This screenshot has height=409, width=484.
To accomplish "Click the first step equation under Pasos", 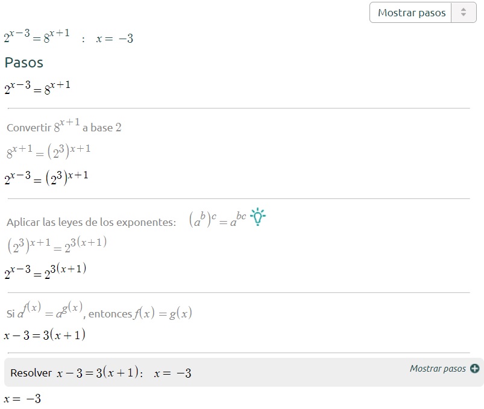I will pos(37,87).
